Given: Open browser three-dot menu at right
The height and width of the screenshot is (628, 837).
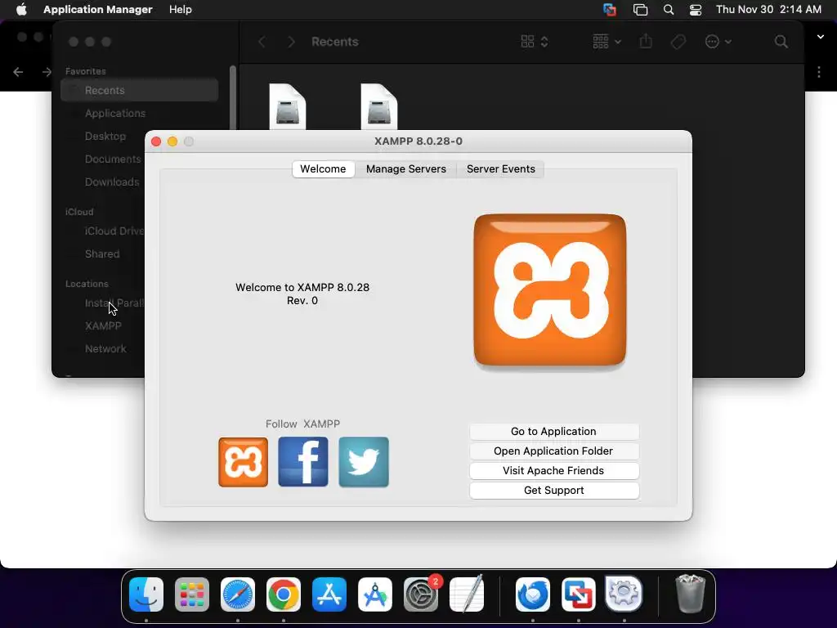Looking at the screenshot, I should (x=819, y=72).
